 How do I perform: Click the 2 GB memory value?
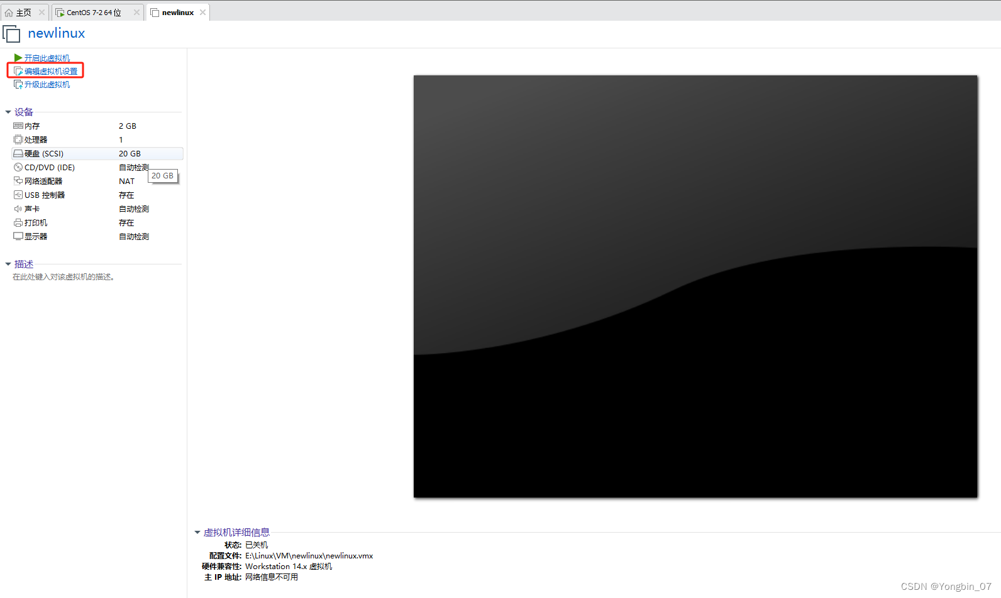point(128,126)
